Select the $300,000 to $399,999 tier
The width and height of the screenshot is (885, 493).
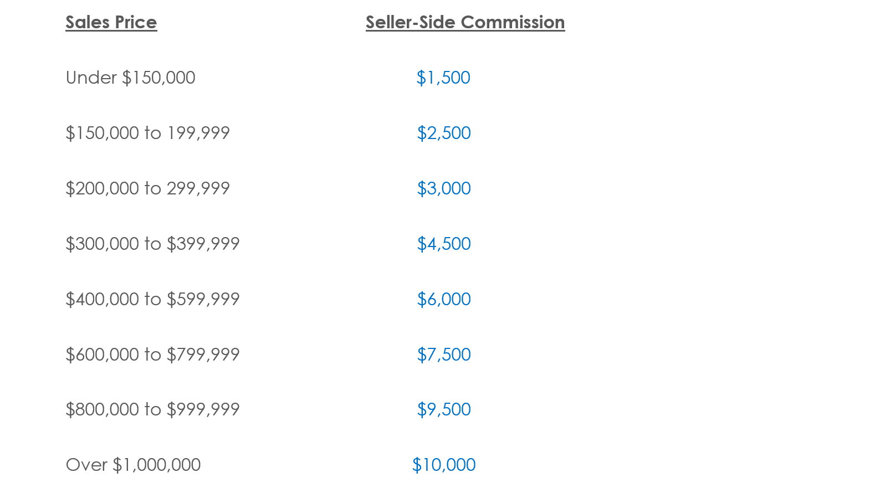click(x=152, y=244)
